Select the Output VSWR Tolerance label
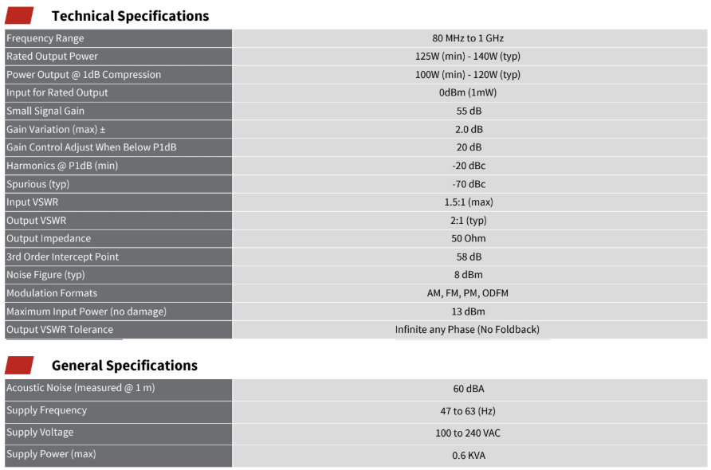Viewport: 711px width, 470px height. [60, 330]
